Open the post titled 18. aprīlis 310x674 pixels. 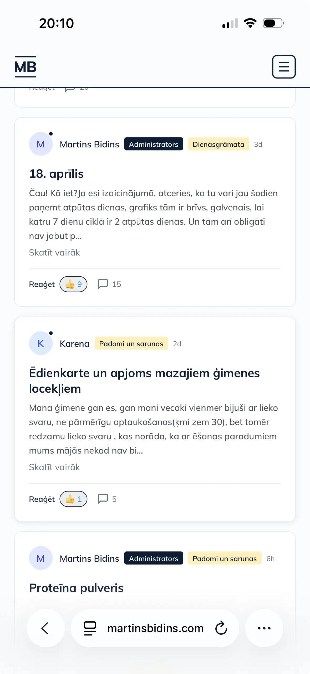[56, 174]
